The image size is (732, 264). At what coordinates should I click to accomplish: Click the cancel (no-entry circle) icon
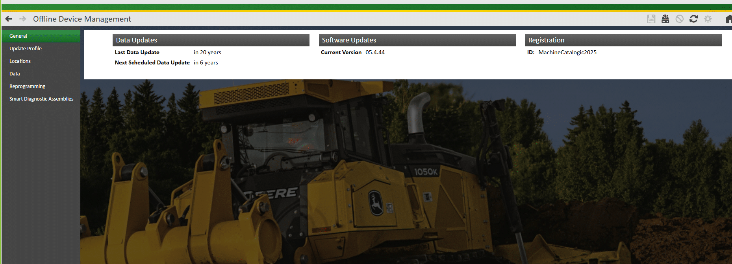click(680, 19)
